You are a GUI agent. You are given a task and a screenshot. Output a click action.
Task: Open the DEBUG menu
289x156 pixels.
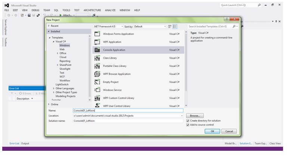36,10
